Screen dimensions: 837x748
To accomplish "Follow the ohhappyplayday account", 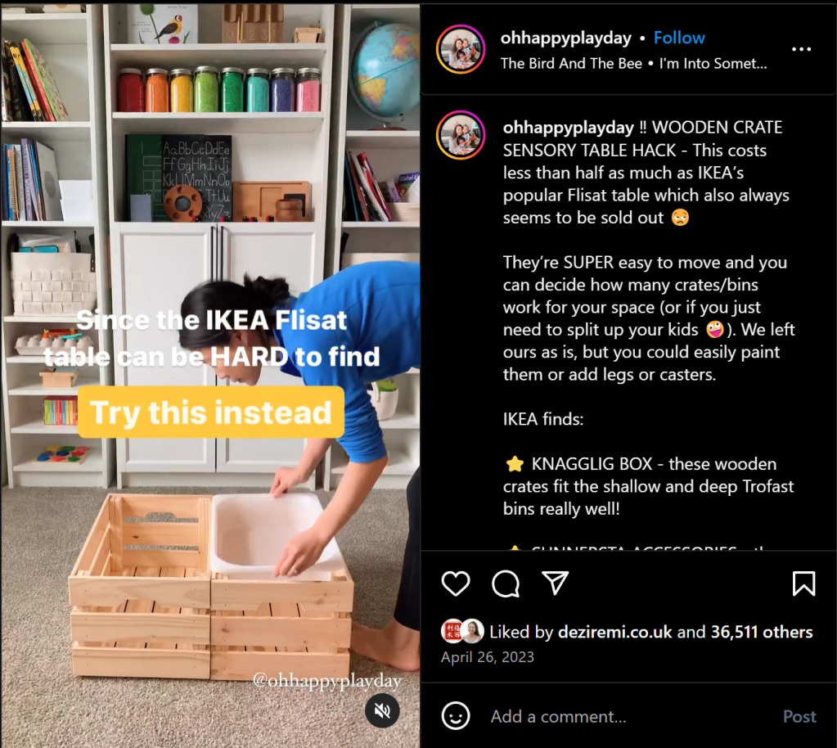I will pos(679,38).
